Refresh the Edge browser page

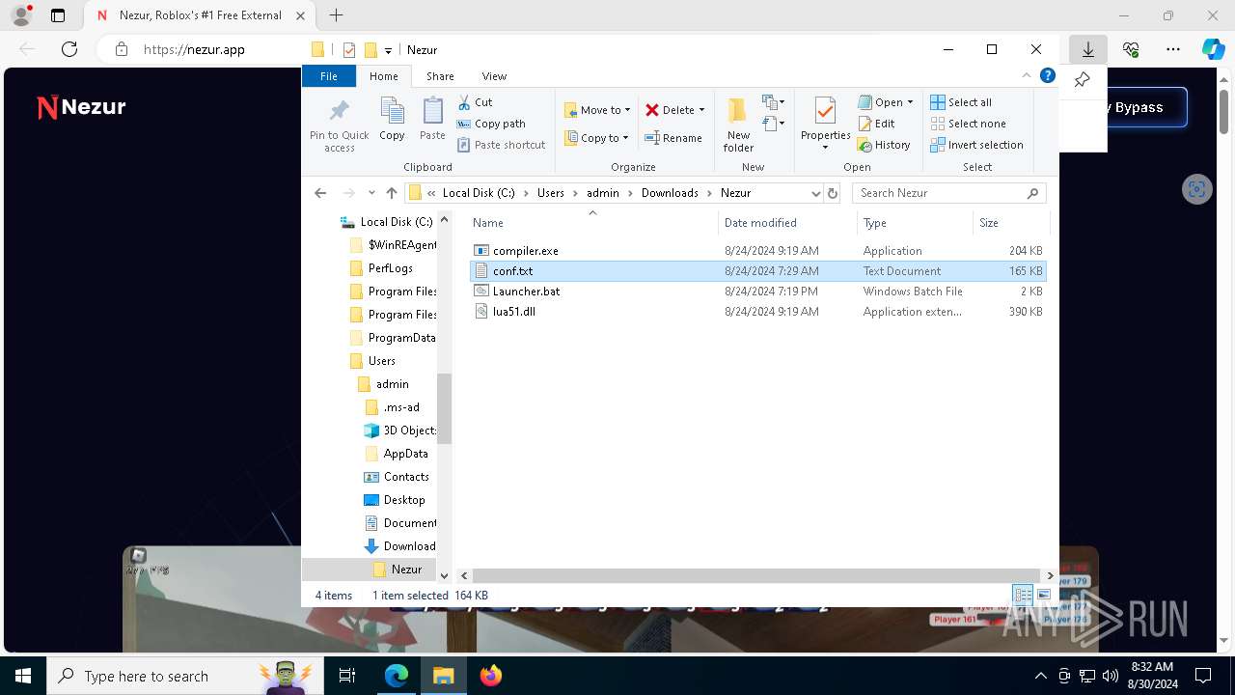coord(69,49)
